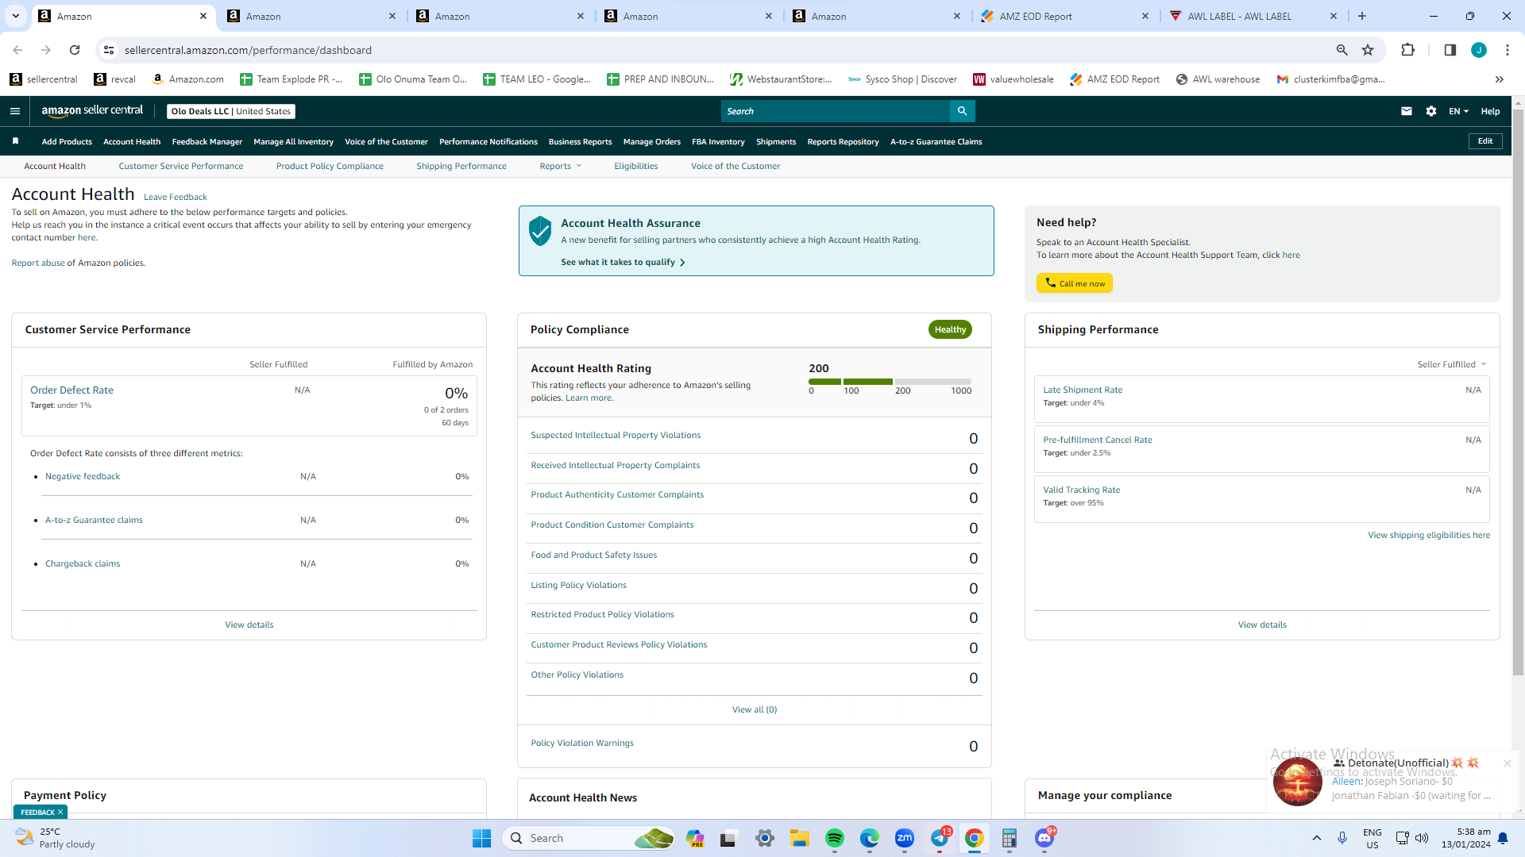Open the Chrome extensions puzzle icon
Viewport: 1525px width, 857px height.
1407,50
